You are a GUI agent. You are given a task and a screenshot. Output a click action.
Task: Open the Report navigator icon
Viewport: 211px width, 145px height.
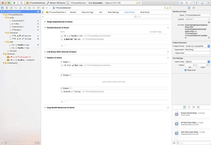(38, 8)
